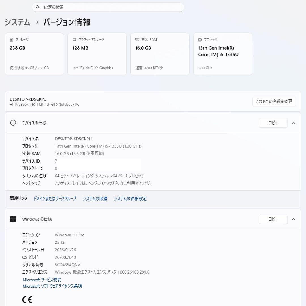Image resolution: width=306 pixels, height=306 pixels.
Task: Click the info icon beside デバイスの仕様
Action: coord(13,123)
